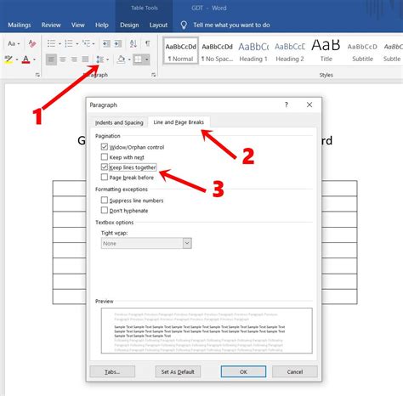The image size is (403, 396).
Task: Expand the Change Case dropdown arrow
Action: pos(19,44)
